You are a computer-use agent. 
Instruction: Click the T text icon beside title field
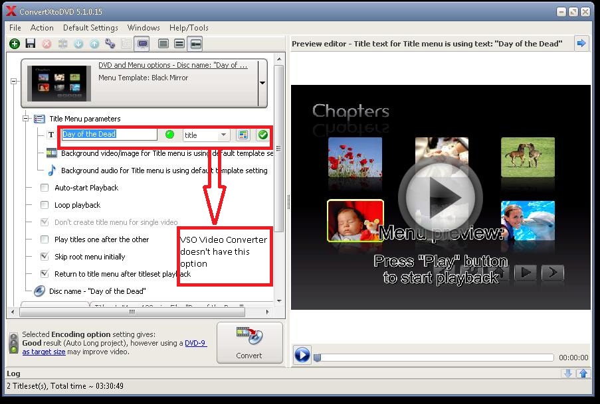point(51,135)
